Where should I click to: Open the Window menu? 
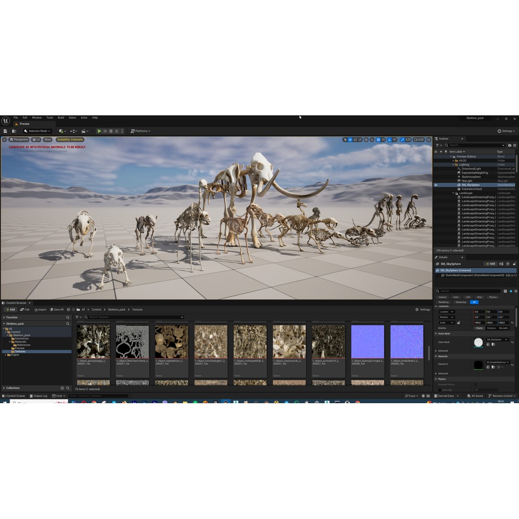pos(37,118)
